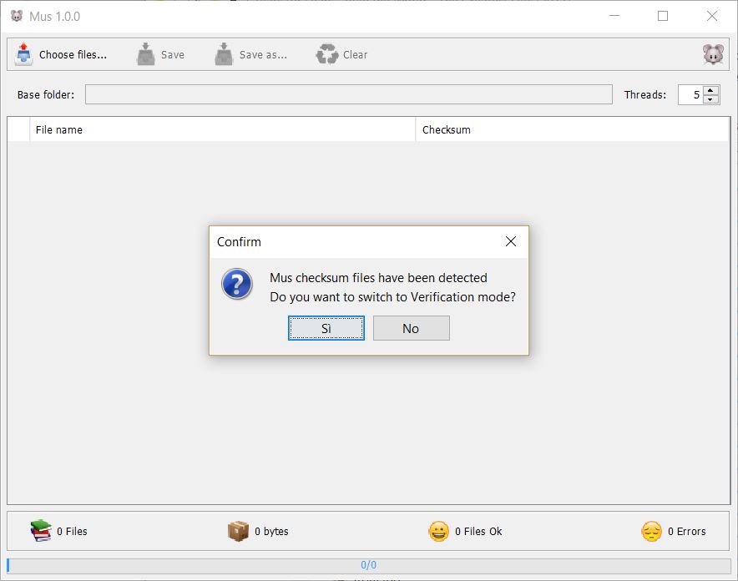Close the Confirm dialog with X
This screenshot has height=581, width=738.
(x=511, y=241)
